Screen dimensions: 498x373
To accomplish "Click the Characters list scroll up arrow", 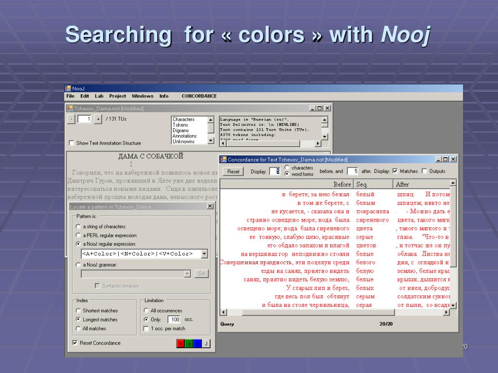I will tap(211, 120).
